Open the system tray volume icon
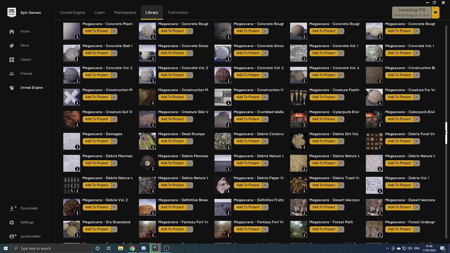The width and height of the screenshot is (450, 253). point(410,248)
